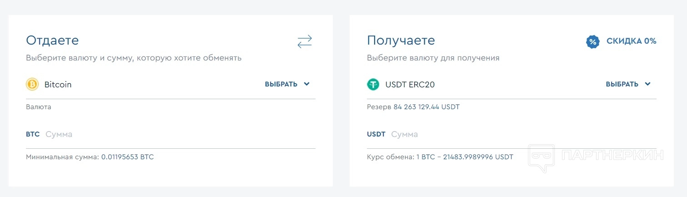Screen dimensions: 687x197
Task: Select the Bitcoin currency name
Action: [58, 85]
